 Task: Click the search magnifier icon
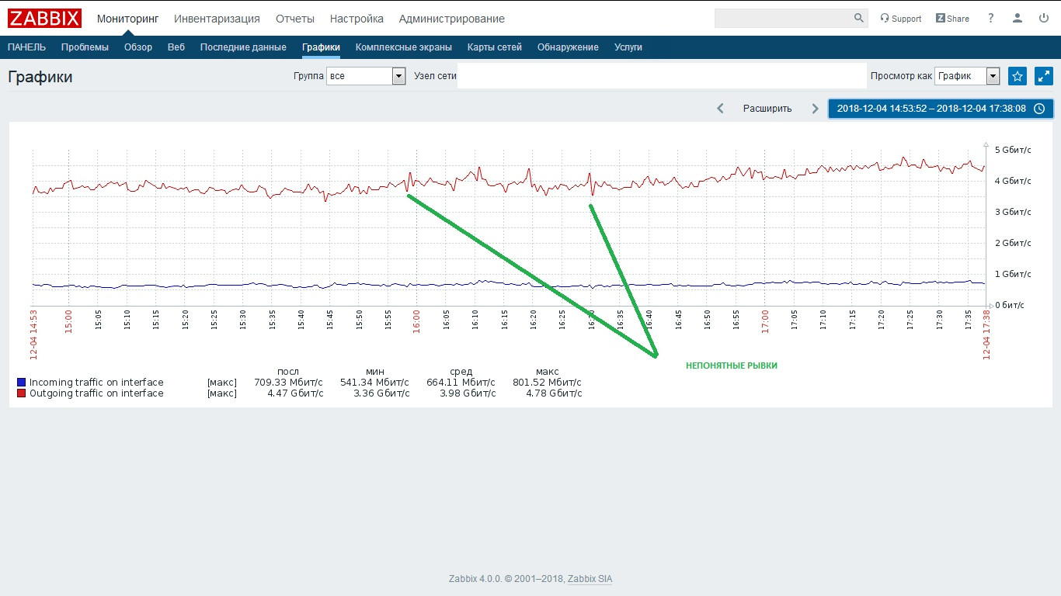(x=858, y=18)
